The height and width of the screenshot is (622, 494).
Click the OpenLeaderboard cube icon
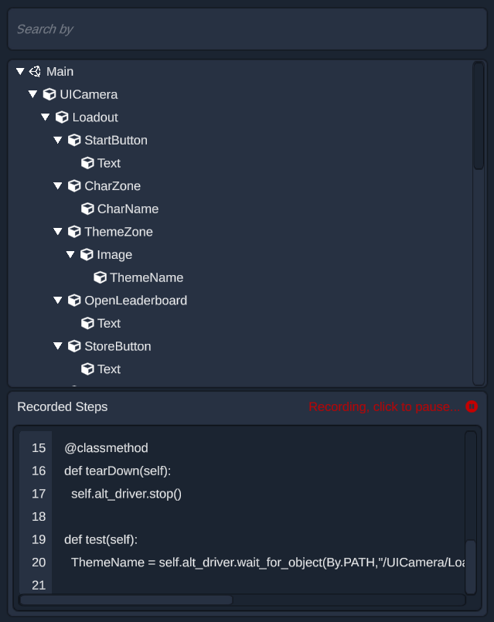tap(74, 301)
